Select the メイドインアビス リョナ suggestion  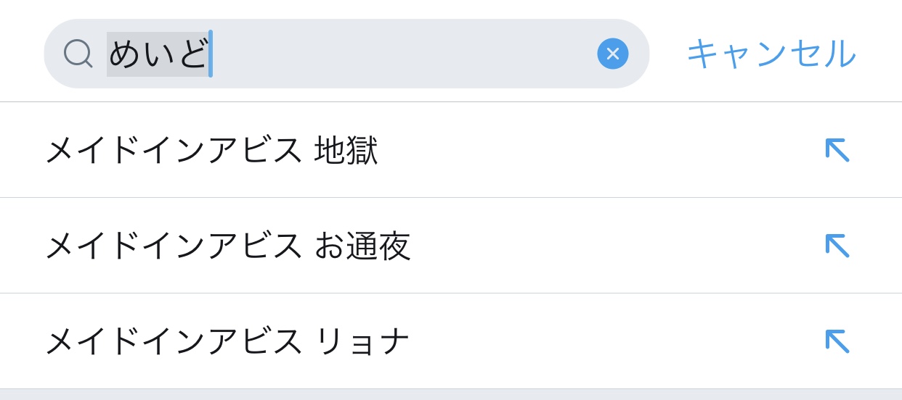click(227, 342)
